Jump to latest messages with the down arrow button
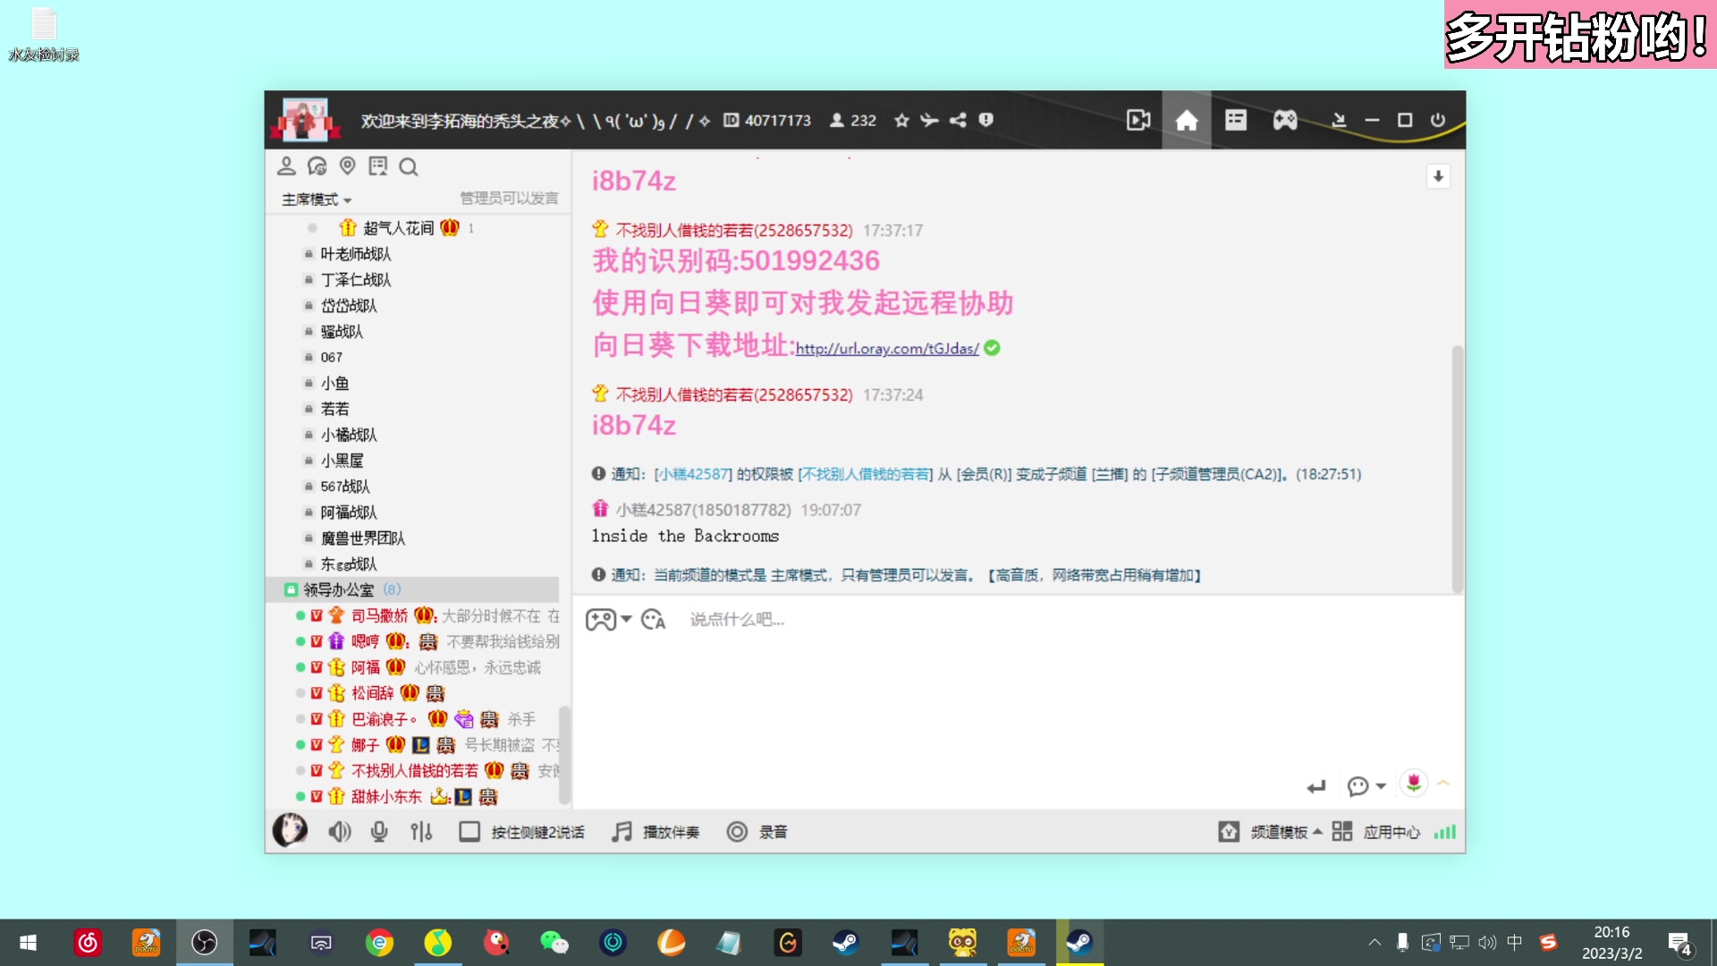Screen dimensions: 1717x966 pyautogui.click(x=1438, y=177)
